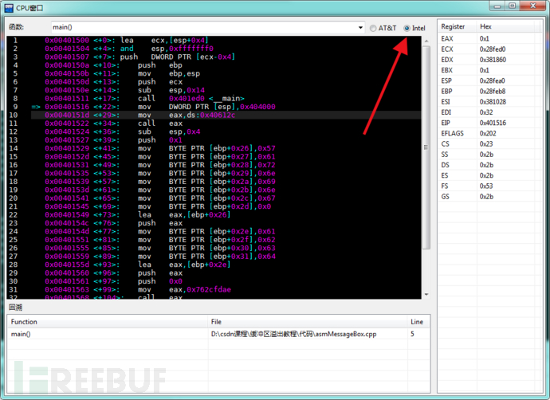This screenshot has height=400, width=550.
Task: Click the and esp,0xfffffff0 line
Action: 226,49
